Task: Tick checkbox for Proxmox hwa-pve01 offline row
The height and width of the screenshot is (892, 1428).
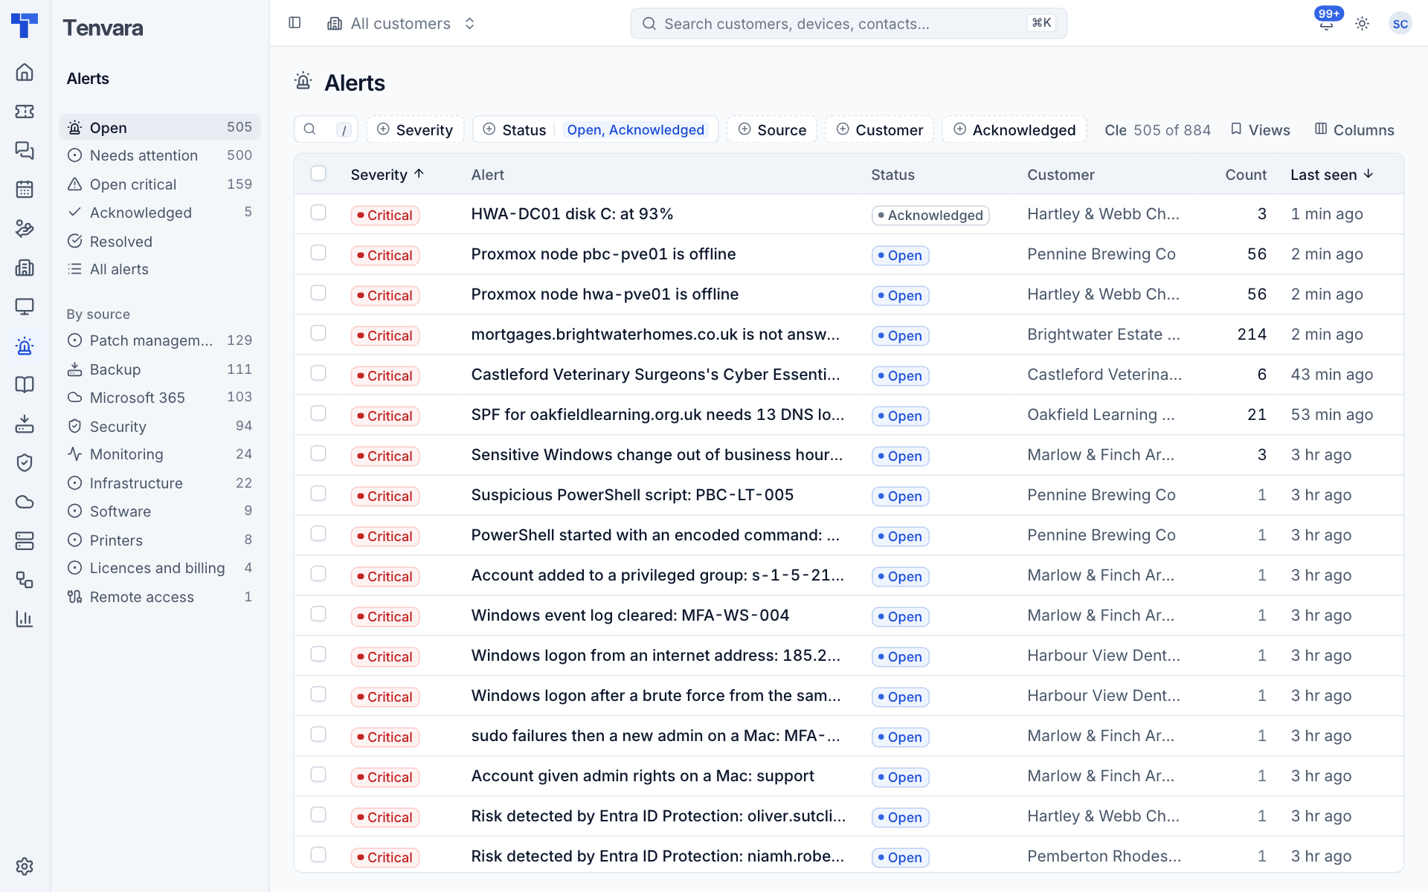Action: [318, 293]
